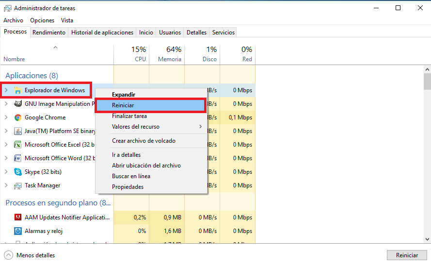Expand the Explorador de Windows row
431x267 pixels.
(x=6, y=90)
